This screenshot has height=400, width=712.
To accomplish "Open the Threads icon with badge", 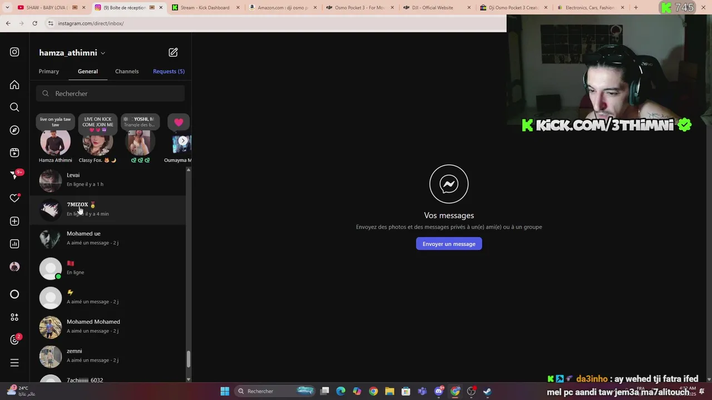I will tap(15, 339).
